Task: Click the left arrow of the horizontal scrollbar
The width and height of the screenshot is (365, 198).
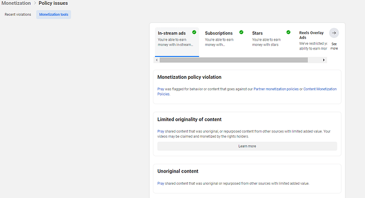Action: coord(157,60)
